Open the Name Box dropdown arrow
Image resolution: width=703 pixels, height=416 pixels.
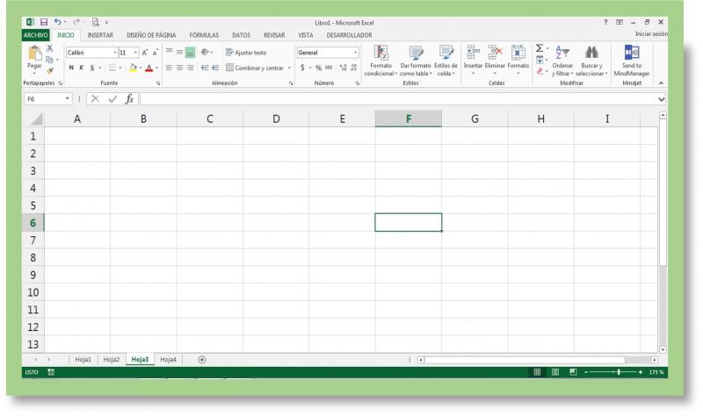tap(67, 100)
